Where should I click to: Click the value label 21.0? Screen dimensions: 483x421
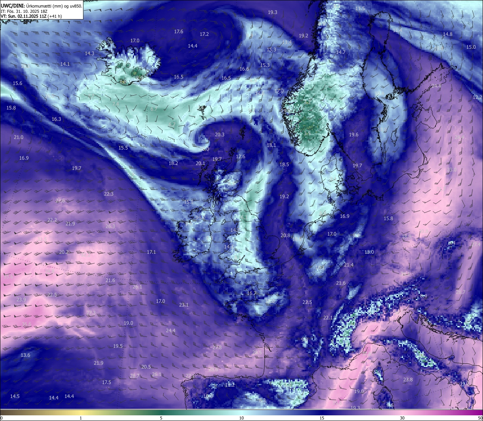[18, 137]
